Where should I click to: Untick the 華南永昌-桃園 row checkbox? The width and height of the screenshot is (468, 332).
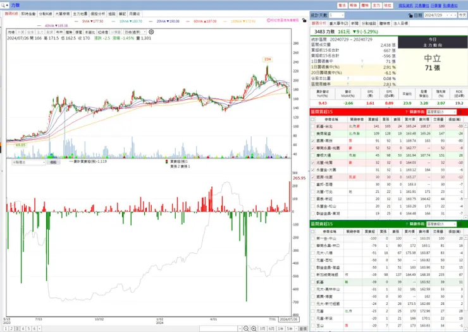coord(313,148)
